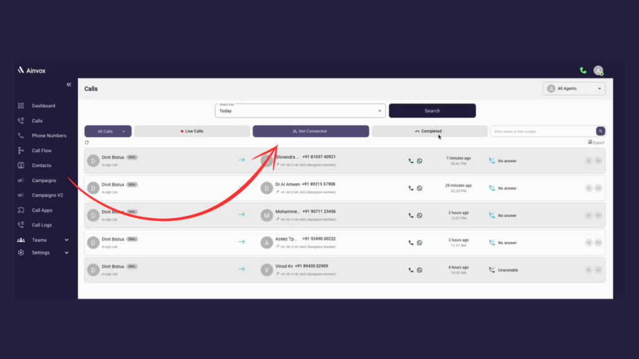Click the search magnifier icon
This screenshot has width=639, height=359.
pos(600,131)
